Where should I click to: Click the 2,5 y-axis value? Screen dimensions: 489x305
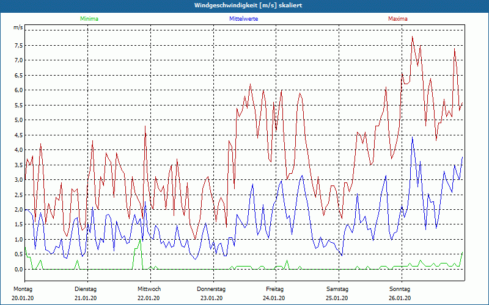click(x=19, y=195)
